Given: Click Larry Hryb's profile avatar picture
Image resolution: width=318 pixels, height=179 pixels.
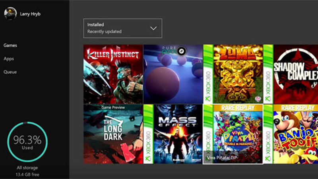Looking at the screenshot, I should [10, 14].
